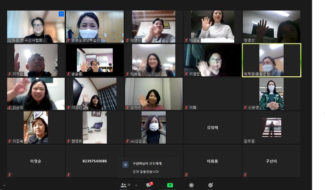Click the green Share Screen icon
The image size is (325, 190).
point(170,185)
